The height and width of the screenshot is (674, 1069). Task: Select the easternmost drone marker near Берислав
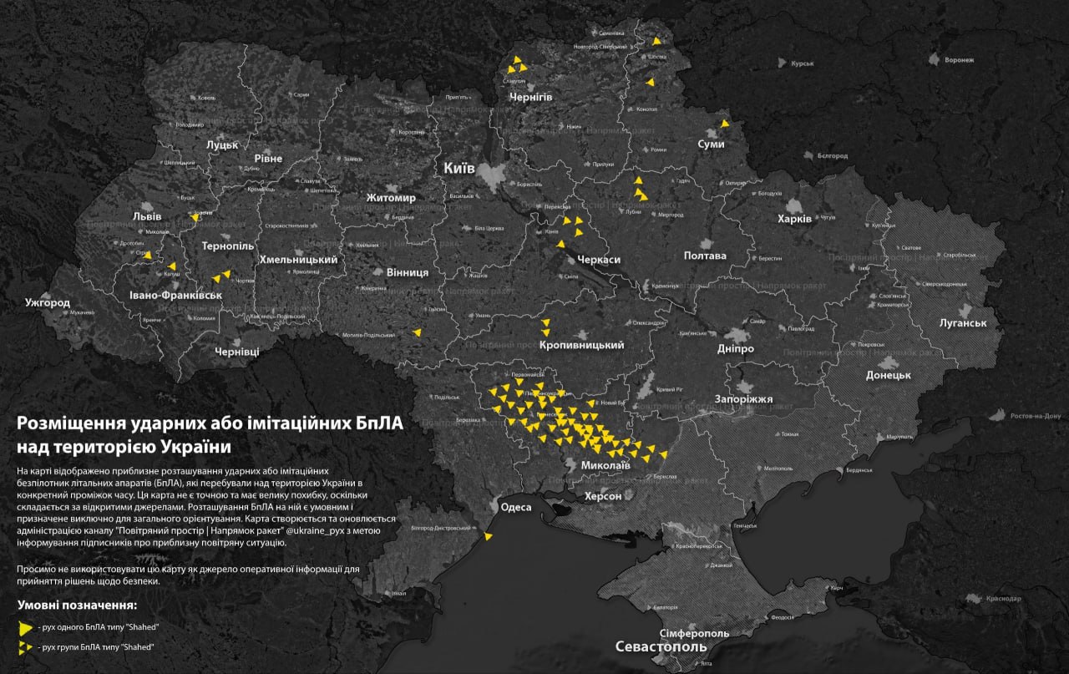click(x=663, y=454)
